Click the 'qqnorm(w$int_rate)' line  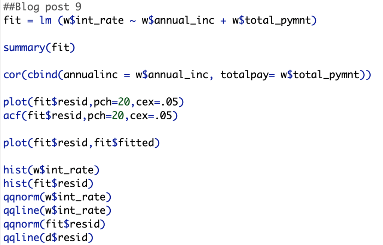point(57,197)
